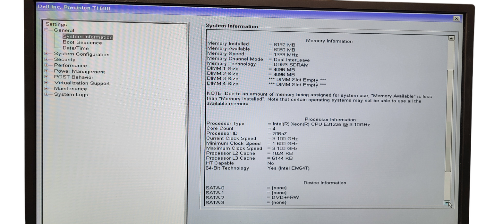The height and width of the screenshot is (224, 486).
Task: Click the scroll down arrow
Action: click(x=447, y=203)
